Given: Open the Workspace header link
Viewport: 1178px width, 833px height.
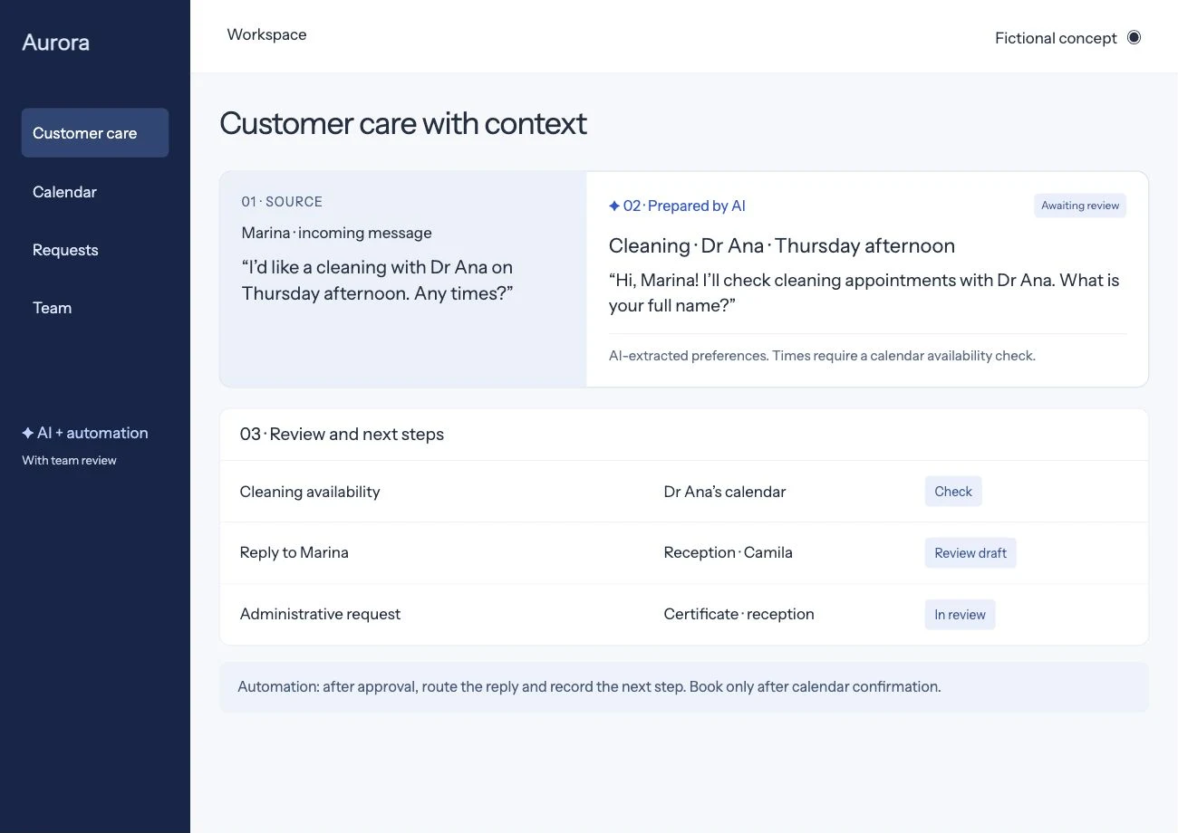Looking at the screenshot, I should [x=266, y=34].
